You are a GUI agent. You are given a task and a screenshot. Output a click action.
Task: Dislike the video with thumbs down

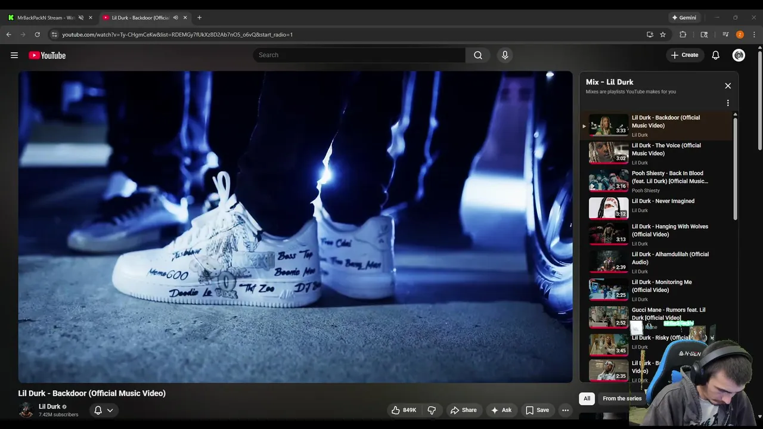(x=432, y=410)
